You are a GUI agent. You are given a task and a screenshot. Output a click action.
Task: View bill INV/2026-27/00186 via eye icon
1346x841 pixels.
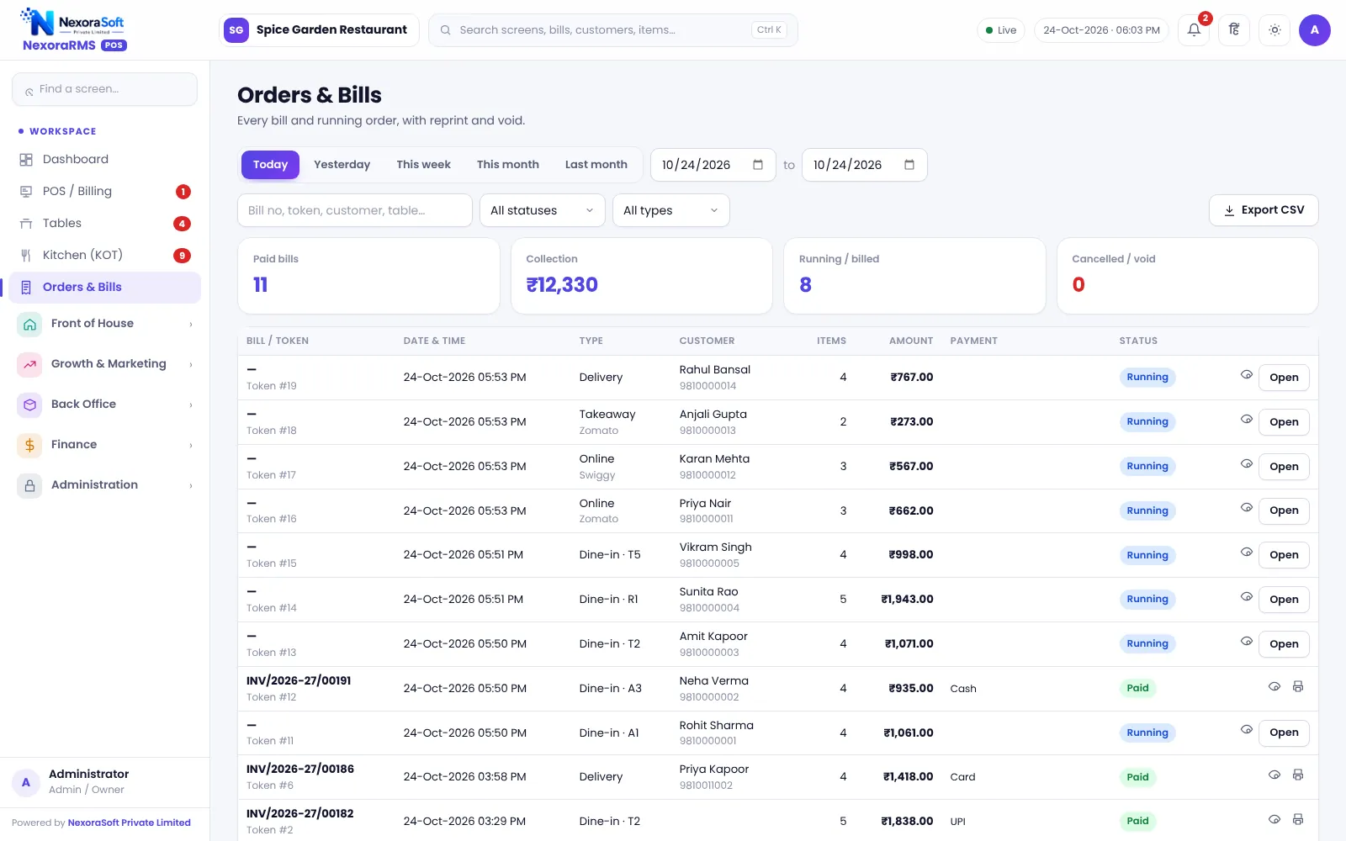1274,775
